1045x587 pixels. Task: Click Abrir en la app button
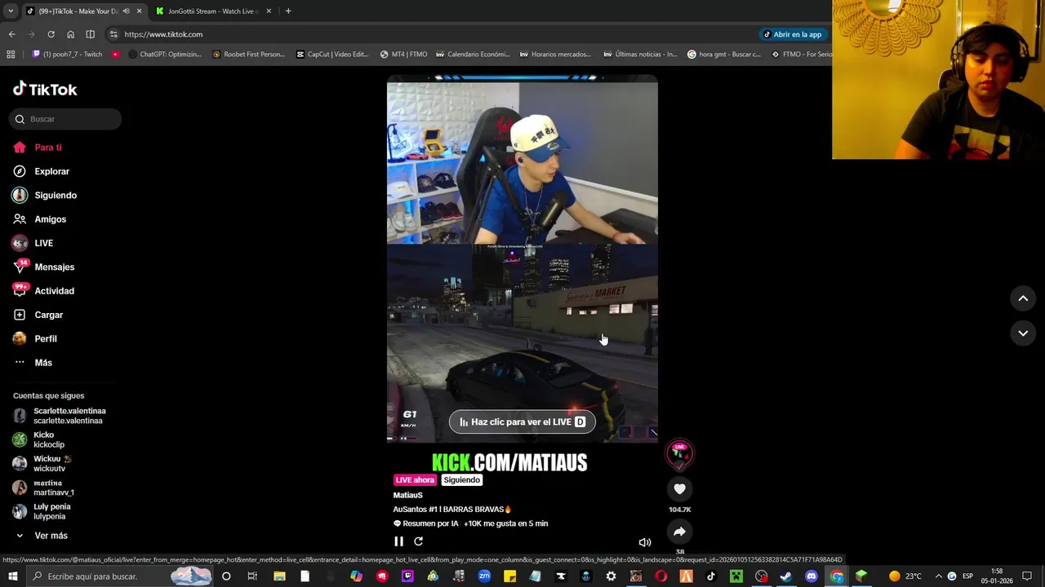click(792, 34)
